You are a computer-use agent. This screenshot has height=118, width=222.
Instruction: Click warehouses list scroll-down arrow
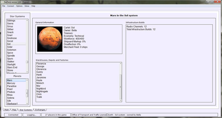point(121,101)
